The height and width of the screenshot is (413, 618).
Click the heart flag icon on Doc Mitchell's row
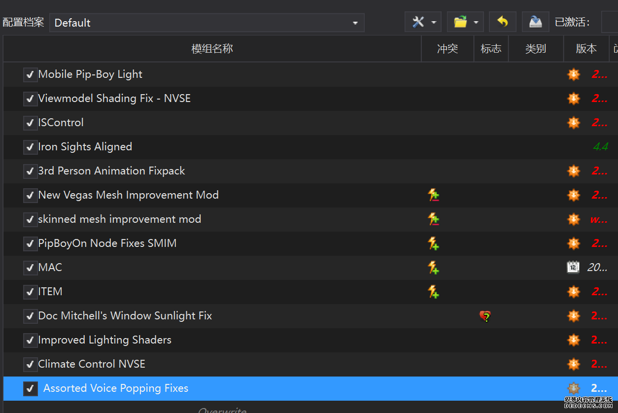[x=485, y=316]
